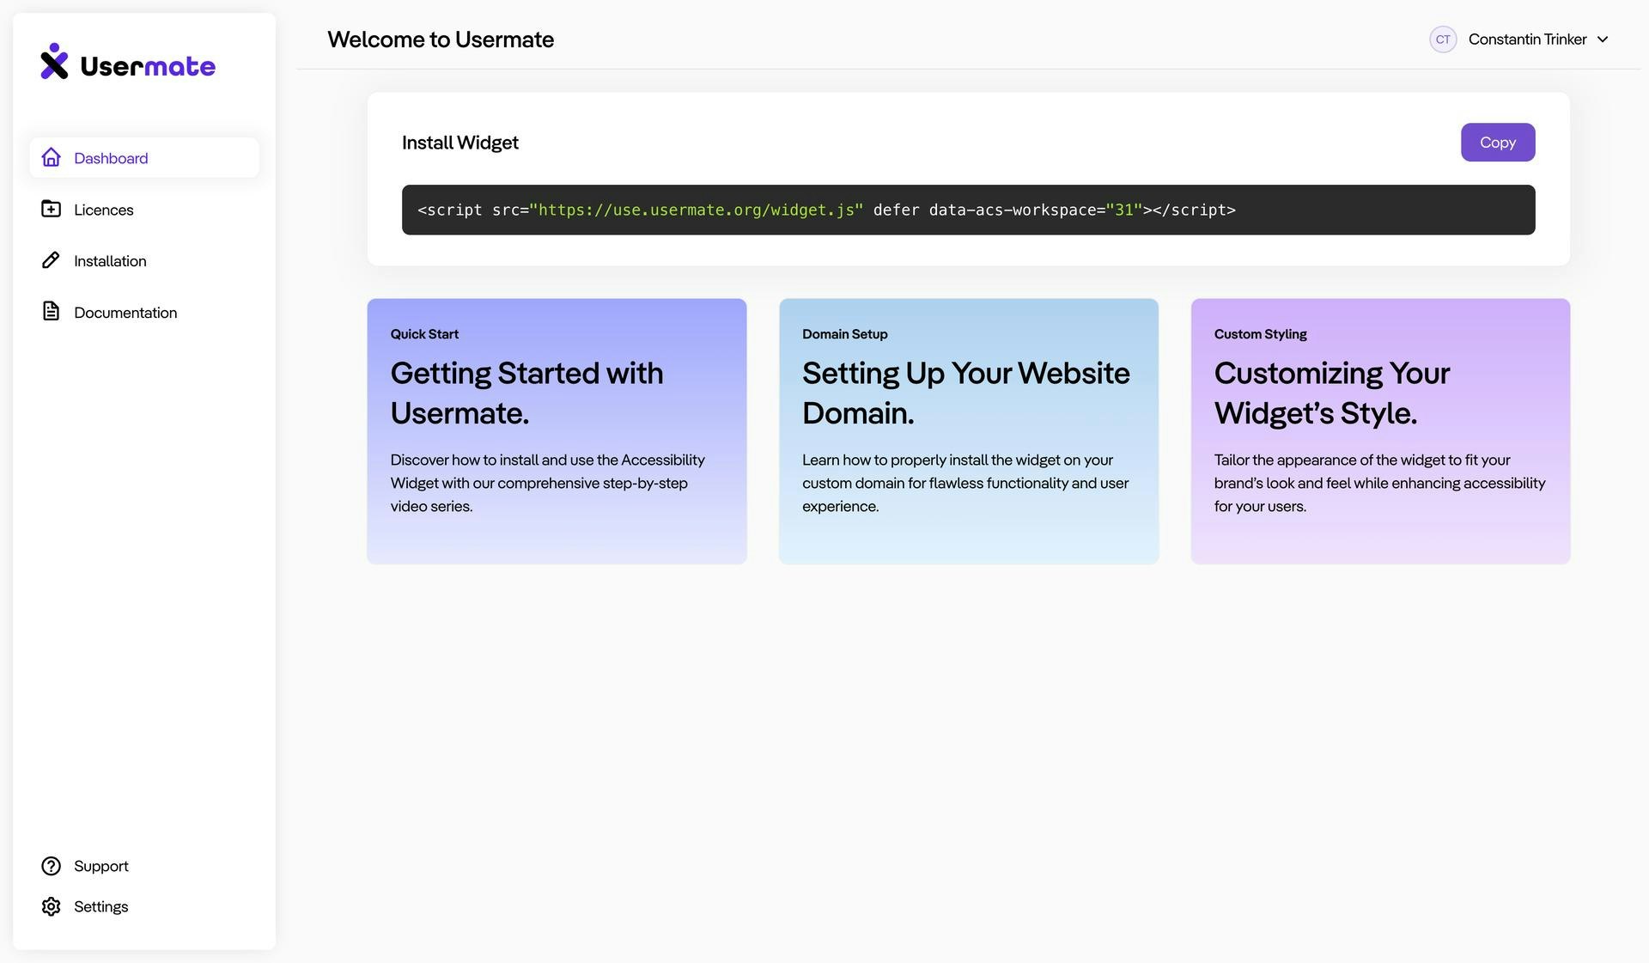Open the Setting Up Your Website Domain card
The image size is (1649, 963).
click(x=969, y=431)
